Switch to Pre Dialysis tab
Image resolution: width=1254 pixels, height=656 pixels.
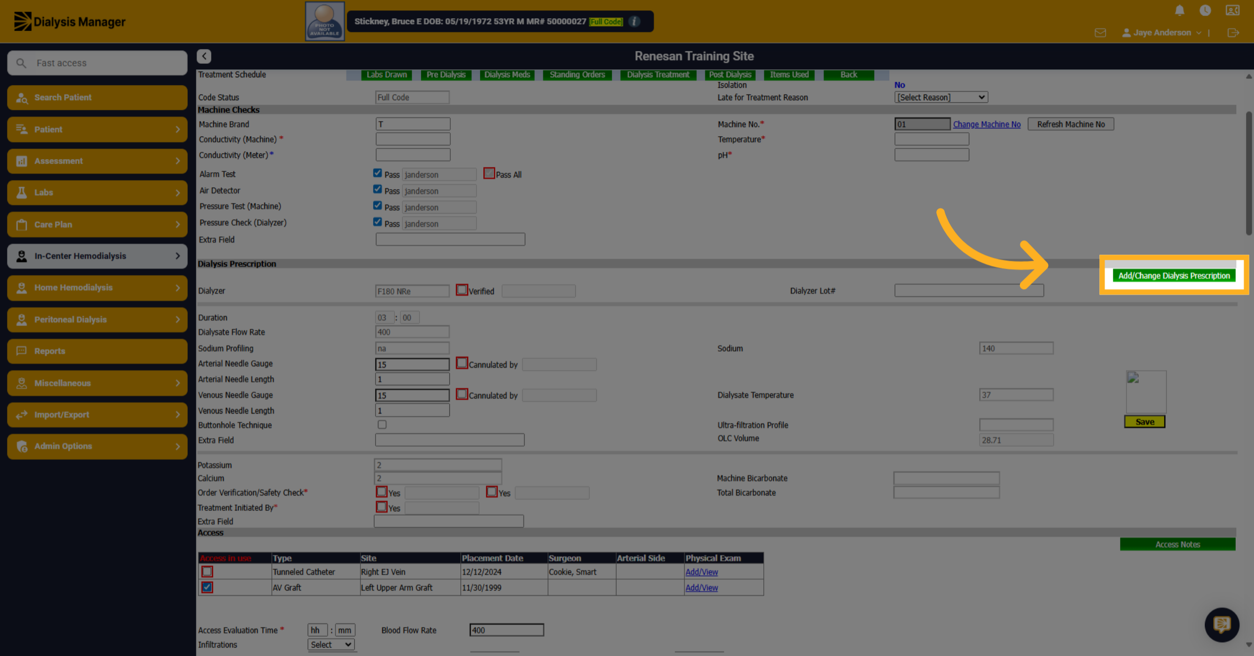(446, 75)
